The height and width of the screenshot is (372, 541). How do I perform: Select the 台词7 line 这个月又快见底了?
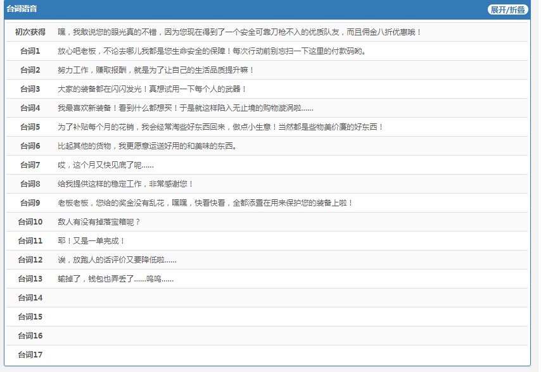click(x=106, y=165)
